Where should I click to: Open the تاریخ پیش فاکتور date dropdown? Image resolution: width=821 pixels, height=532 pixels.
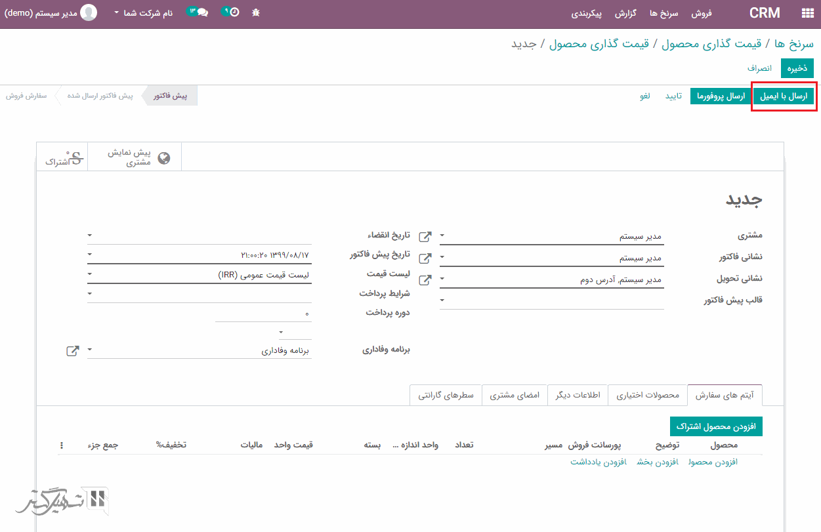point(90,255)
